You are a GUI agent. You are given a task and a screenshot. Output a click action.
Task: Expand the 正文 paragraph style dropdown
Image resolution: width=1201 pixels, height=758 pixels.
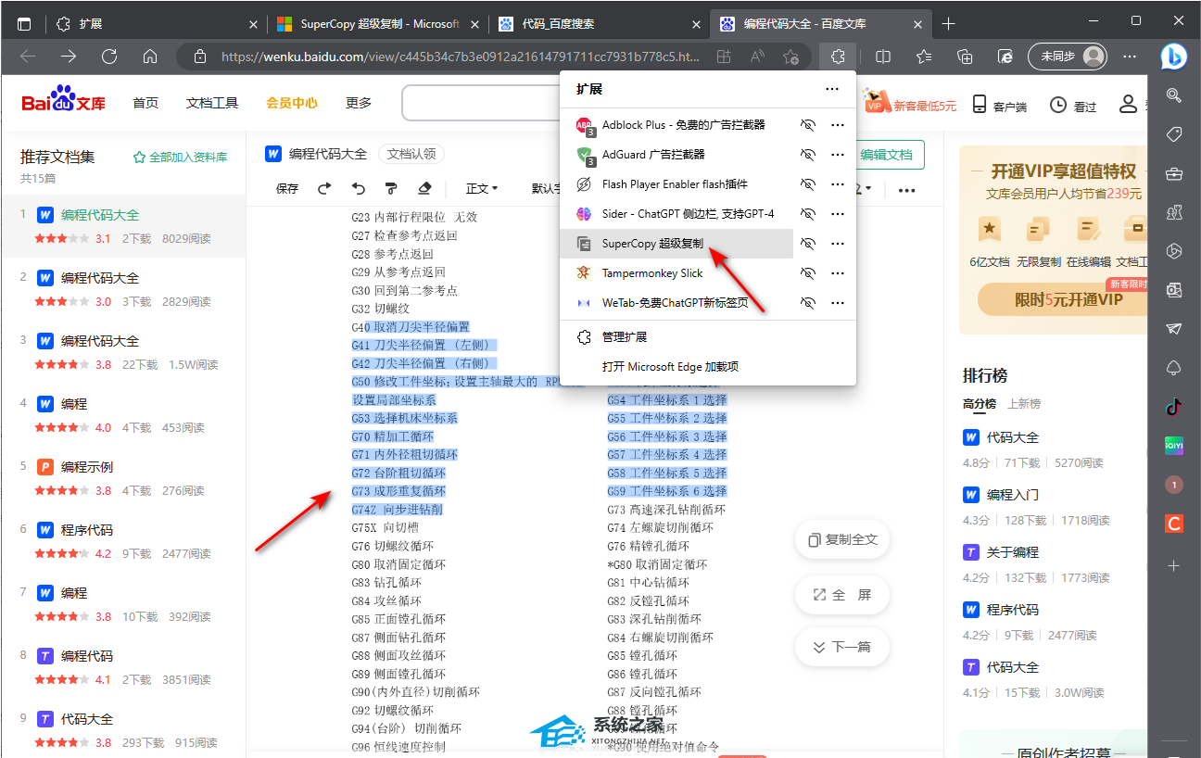click(482, 188)
